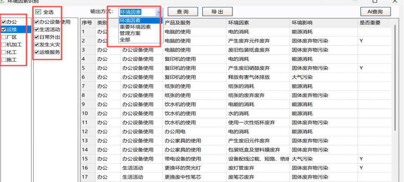
Task: Maximize the 环境因素识别 window
Action: [375, 1]
